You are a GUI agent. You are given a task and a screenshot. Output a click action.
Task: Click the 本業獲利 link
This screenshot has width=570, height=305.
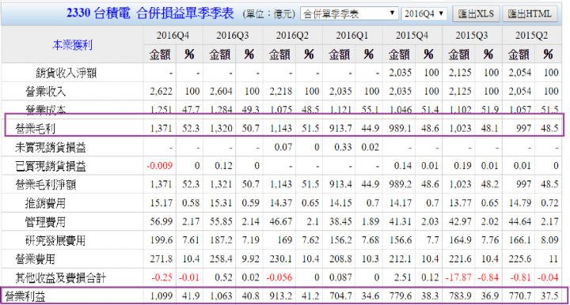[72, 45]
